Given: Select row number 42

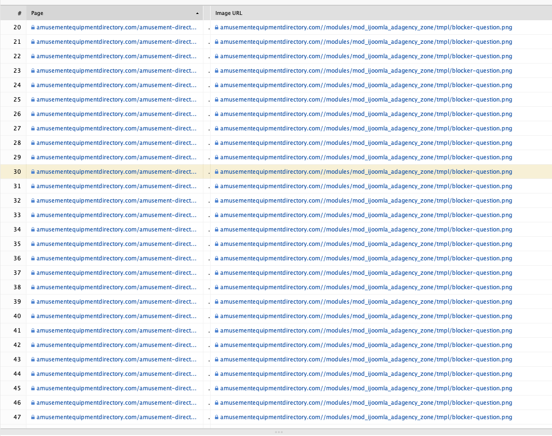Looking at the screenshot, I should [17, 345].
